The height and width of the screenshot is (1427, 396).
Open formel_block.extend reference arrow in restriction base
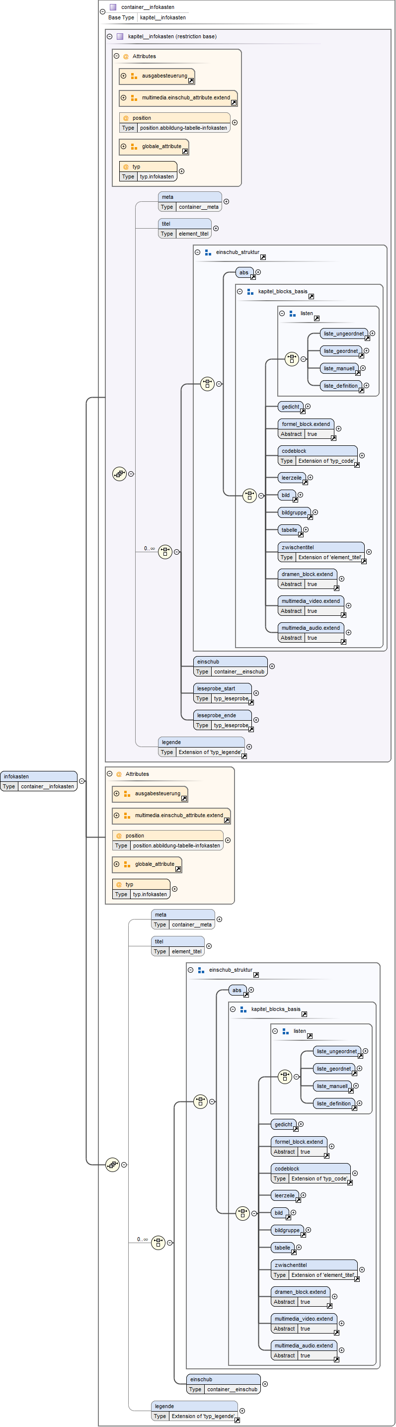click(x=333, y=438)
